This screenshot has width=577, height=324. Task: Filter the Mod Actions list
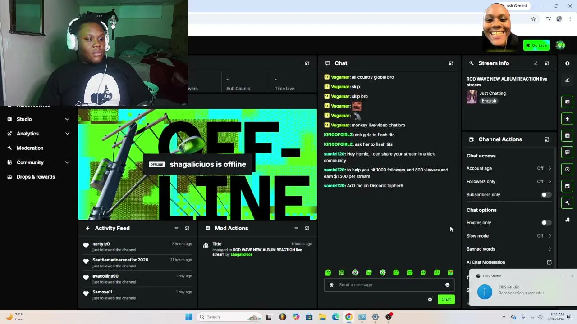click(296, 228)
